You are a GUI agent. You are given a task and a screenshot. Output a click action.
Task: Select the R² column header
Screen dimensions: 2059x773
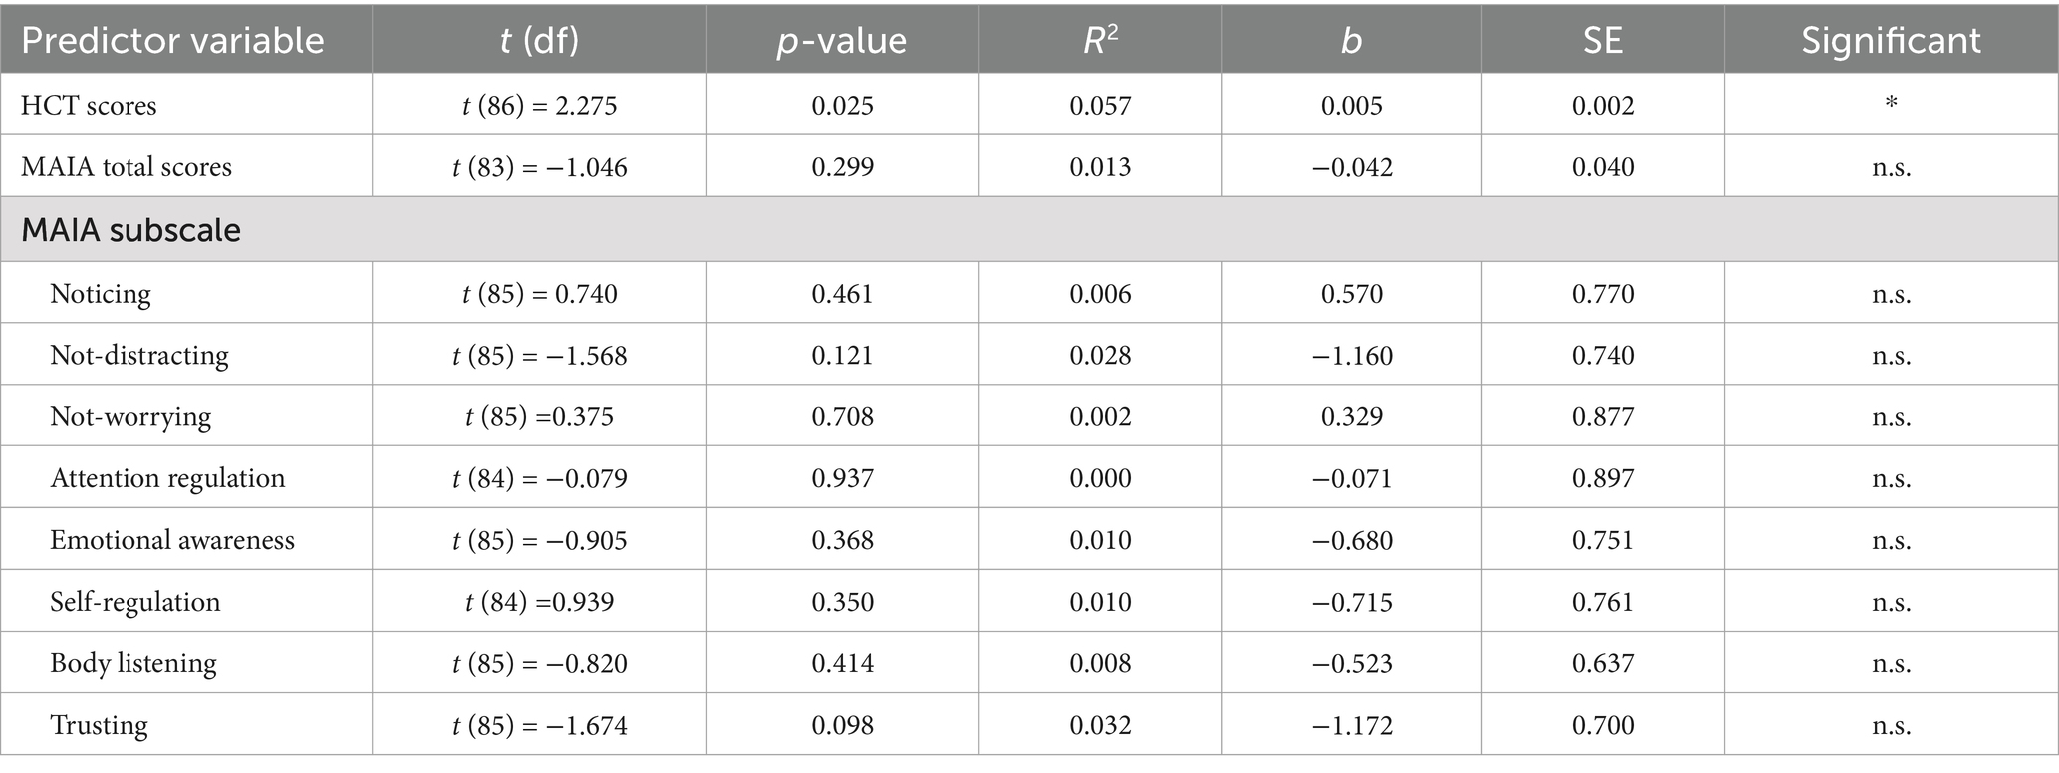(x=1100, y=39)
